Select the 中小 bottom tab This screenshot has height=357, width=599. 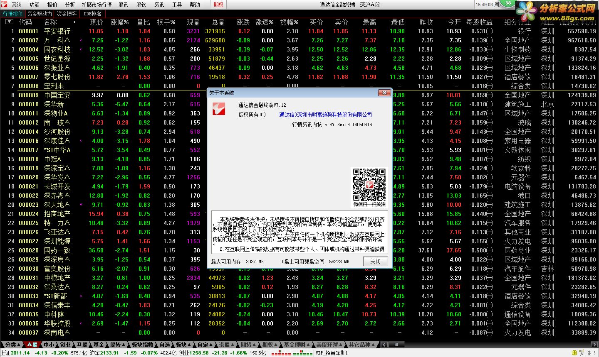coord(49,345)
